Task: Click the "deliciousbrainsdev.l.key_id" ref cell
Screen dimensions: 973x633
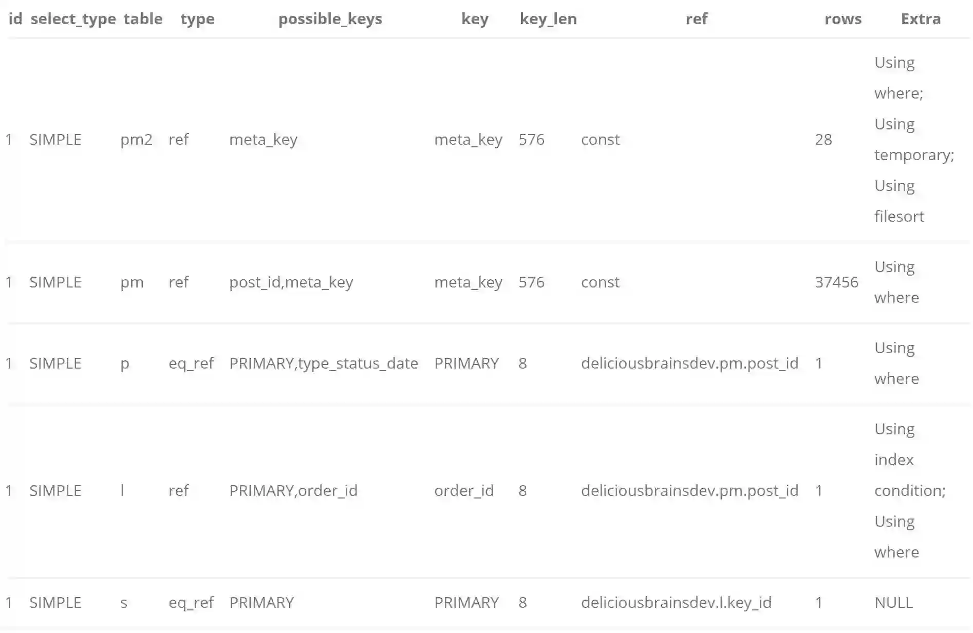Action: (x=676, y=603)
